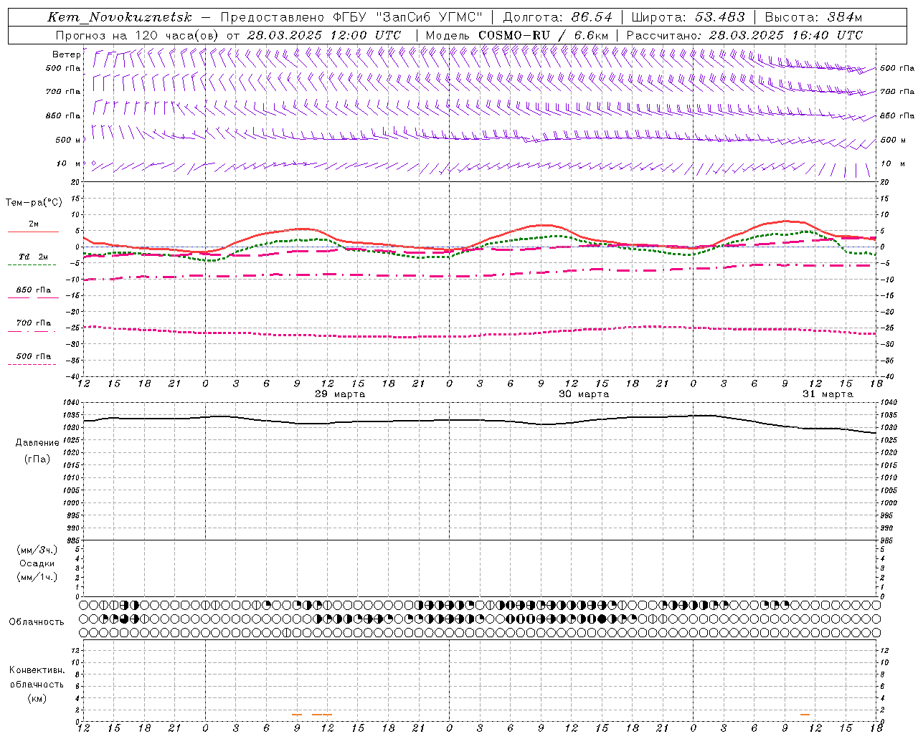
Task: Select the 'Широта: 53.483' header value
Action: 688,17
